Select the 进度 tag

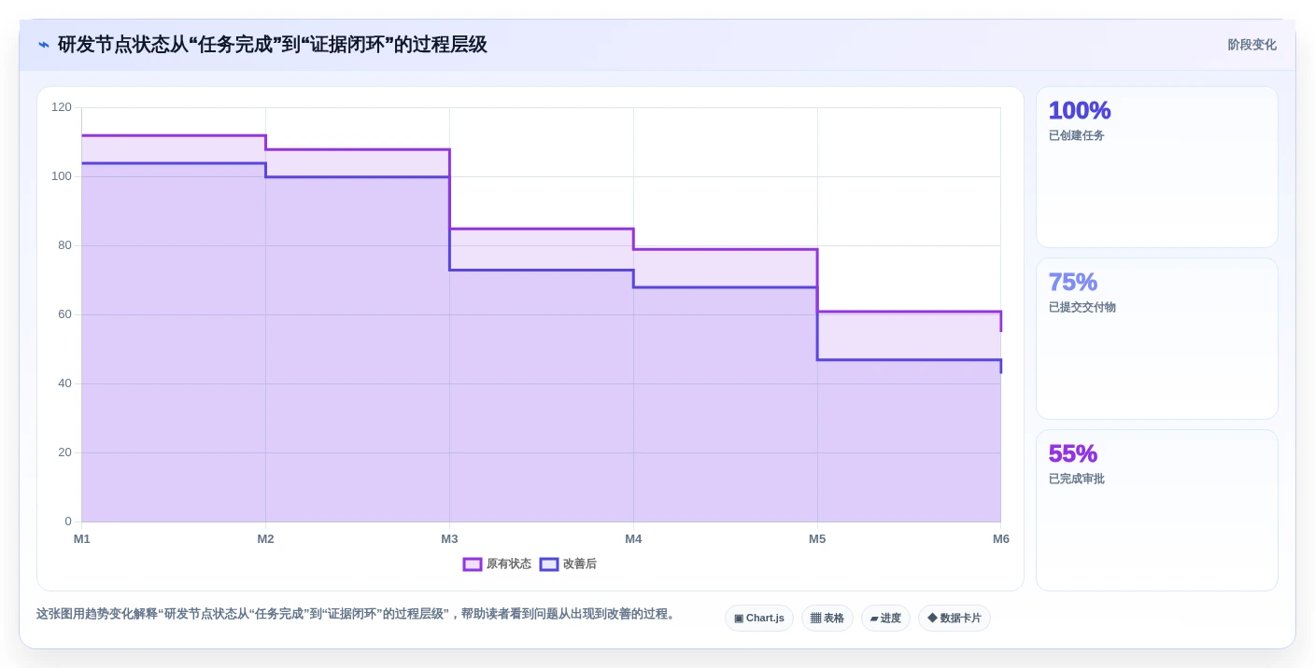(x=885, y=619)
